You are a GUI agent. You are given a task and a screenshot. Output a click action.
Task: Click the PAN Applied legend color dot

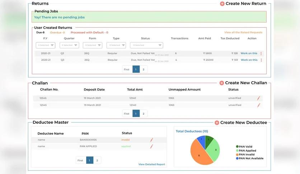pyautogui.click(x=237, y=151)
